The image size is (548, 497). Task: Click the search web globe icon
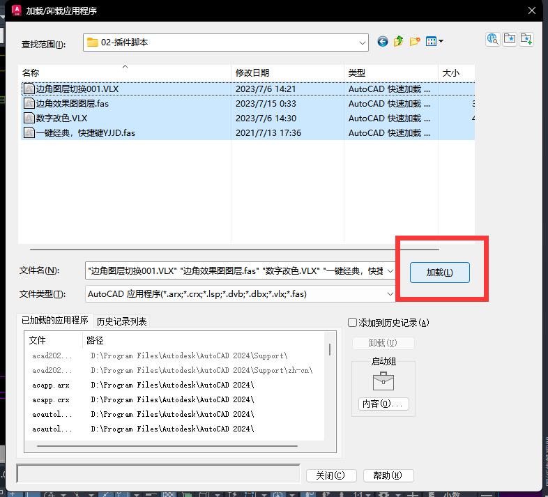tap(493, 39)
